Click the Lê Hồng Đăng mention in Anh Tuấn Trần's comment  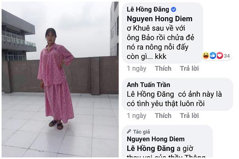(x=150, y=94)
